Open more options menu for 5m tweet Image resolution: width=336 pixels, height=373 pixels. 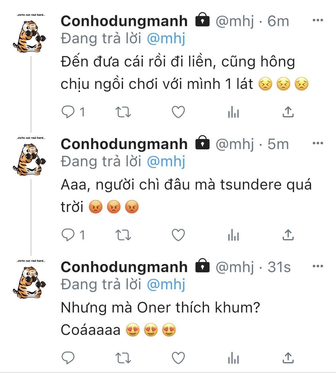(x=318, y=143)
